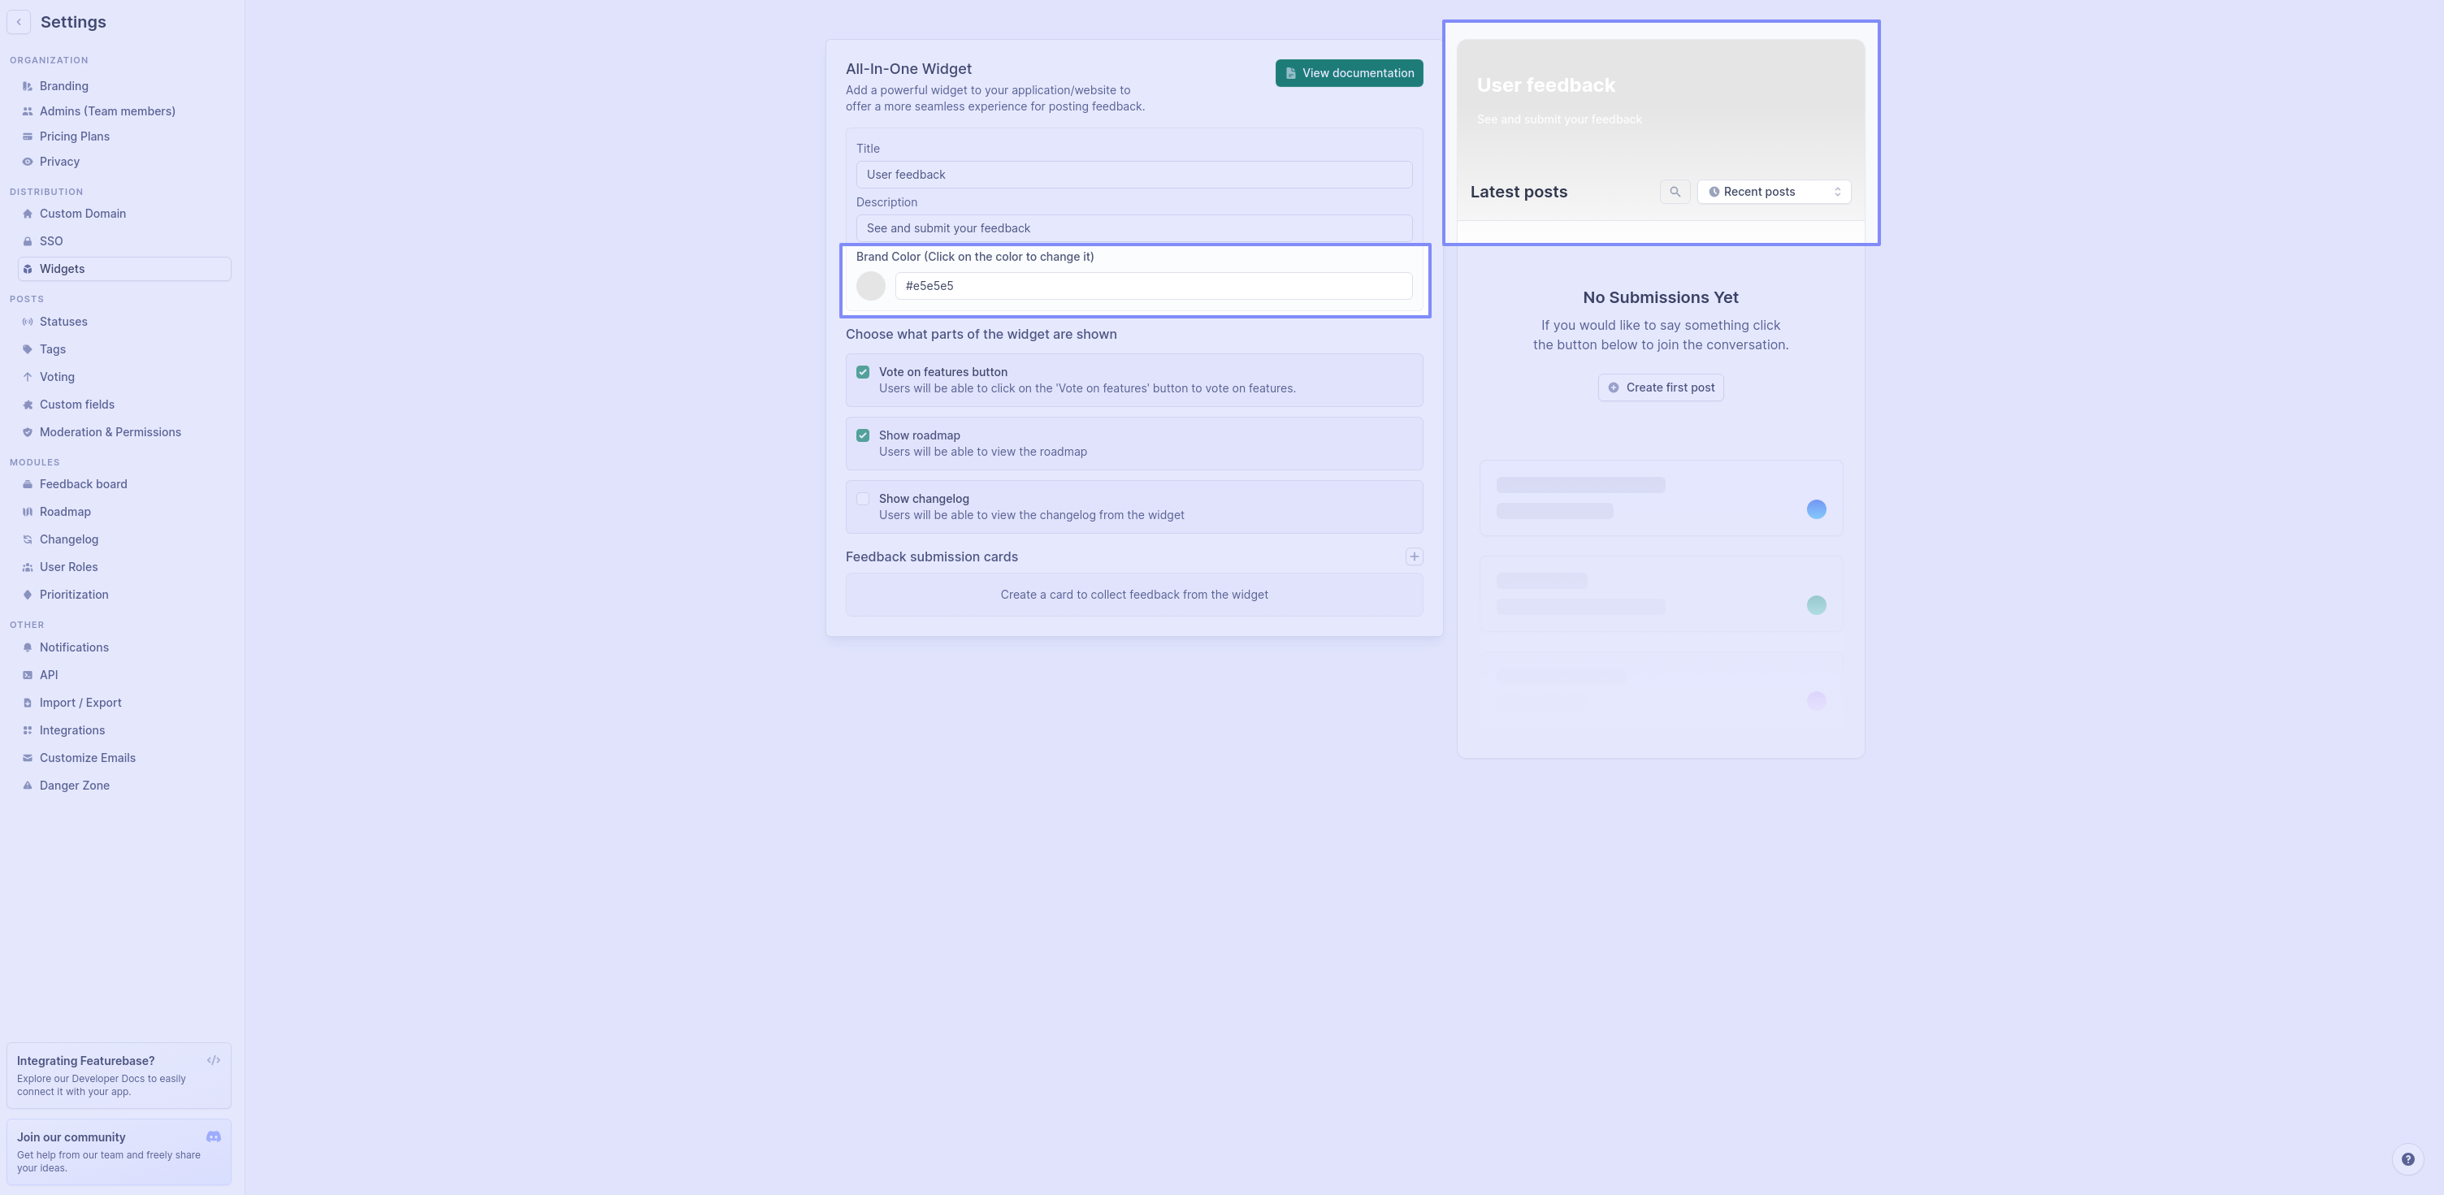Screen dimensions: 2444x1195
Task: Click the gray brand color swatch
Action: click(870, 285)
